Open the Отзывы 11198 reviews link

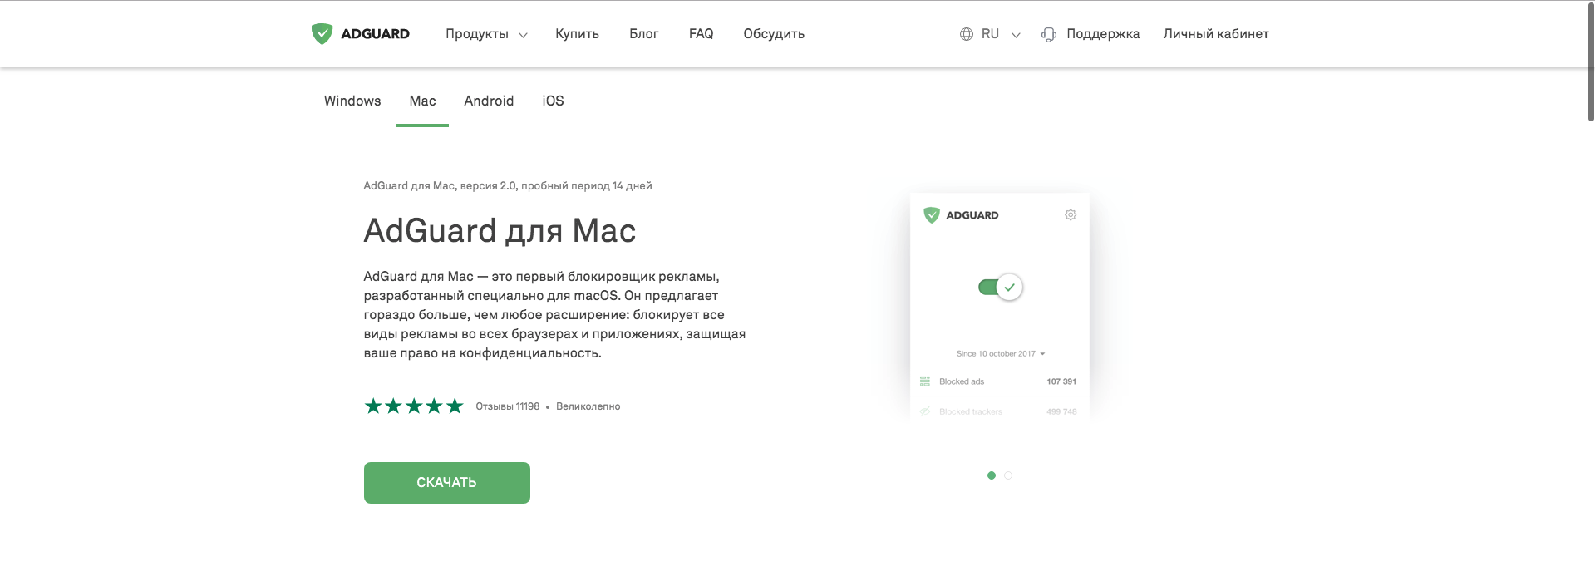(508, 406)
